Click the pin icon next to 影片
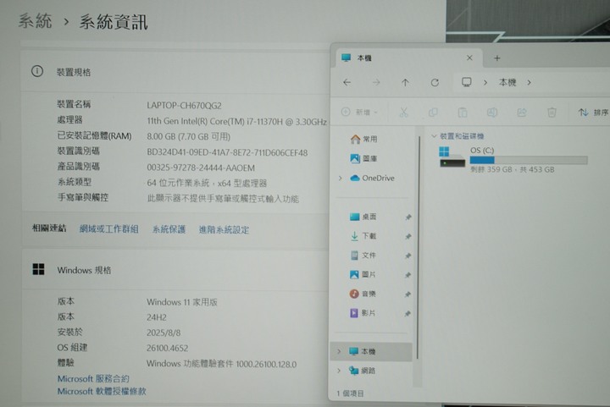610x407 pixels. (x=408, y=313)
